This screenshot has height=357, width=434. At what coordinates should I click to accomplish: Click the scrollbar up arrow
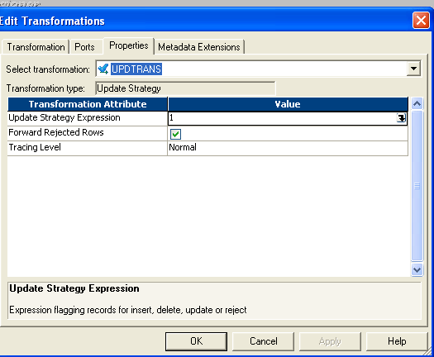click(417, 104)
